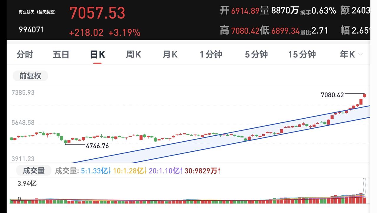Image resolution: width=377 pixels, height=213 pixels.
Task: Click the y-axis label 7385.93
Action: tap(23, 93)
